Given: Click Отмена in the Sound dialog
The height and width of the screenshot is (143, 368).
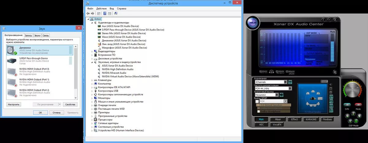Looking at the screenshot, I should coord(56,112).
